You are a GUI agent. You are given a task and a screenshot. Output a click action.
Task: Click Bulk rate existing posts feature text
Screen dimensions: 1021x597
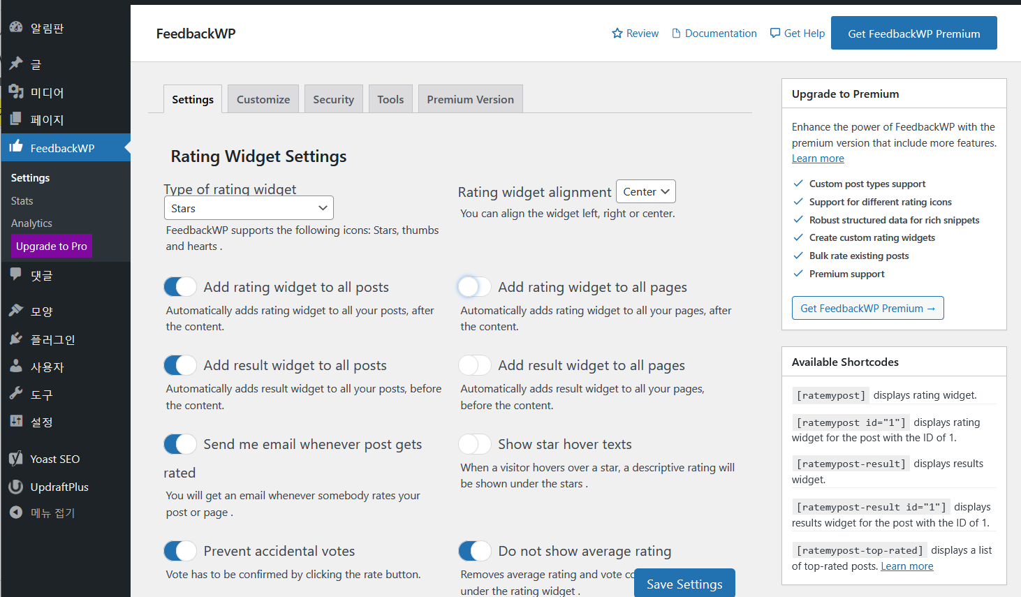click(x=859, y=256)
